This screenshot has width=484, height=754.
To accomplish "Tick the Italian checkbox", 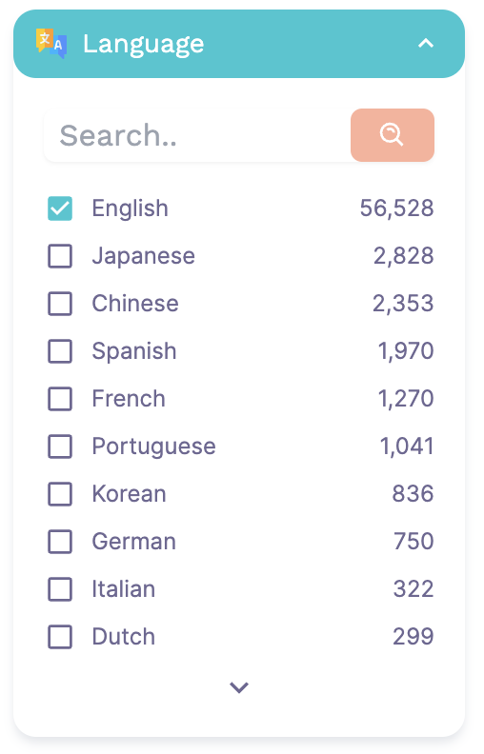I will click(x=60, y=589).
